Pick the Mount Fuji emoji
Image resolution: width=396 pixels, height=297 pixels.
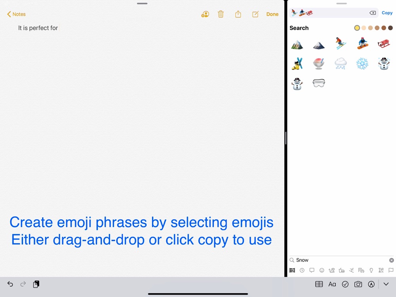click(319, 46)
